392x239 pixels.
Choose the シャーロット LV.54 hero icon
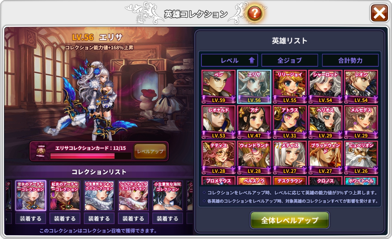point(325,87)
